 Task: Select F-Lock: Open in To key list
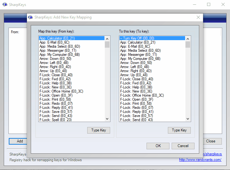point(152,99)
